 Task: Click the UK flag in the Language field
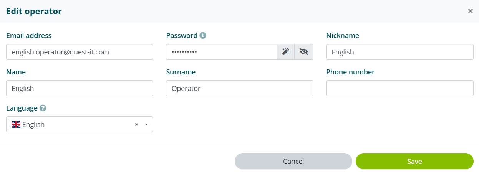16,124
